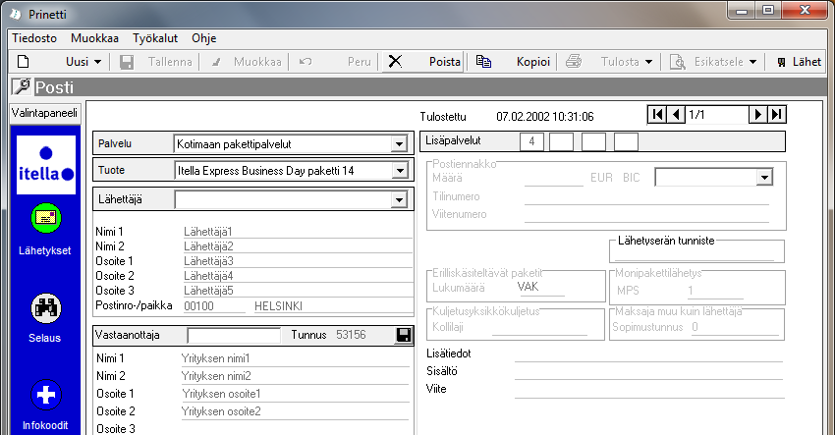Click the Lisätiedot input line
The width and height of the screenshot is (835, 435).
tap(648, 354)
